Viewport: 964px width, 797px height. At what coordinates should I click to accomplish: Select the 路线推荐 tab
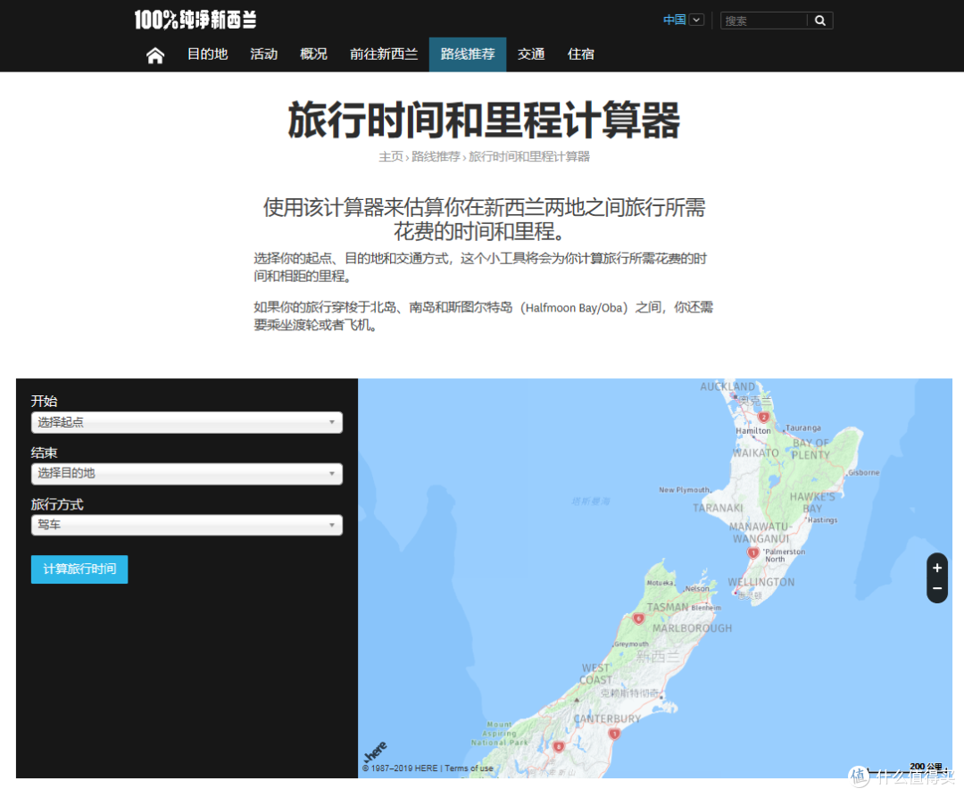[x=467, y=54]
